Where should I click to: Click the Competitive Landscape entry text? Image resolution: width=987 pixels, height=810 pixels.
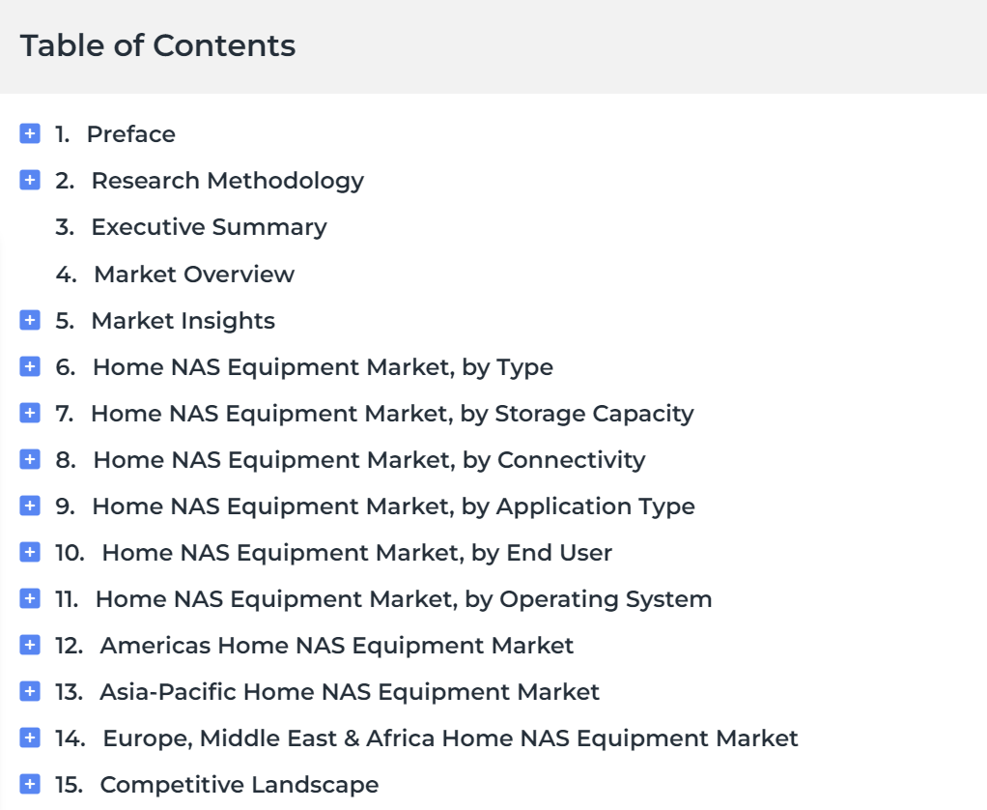pos(240,785)
